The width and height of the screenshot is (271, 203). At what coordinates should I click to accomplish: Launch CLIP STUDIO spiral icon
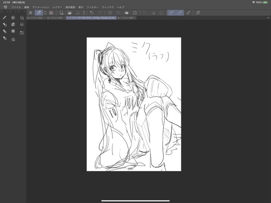[51, 13]
